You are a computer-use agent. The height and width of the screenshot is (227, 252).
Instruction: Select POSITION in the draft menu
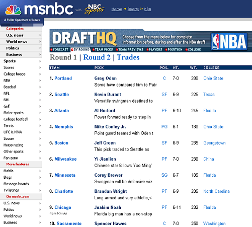pyautogui.click(x=175, y=50)
